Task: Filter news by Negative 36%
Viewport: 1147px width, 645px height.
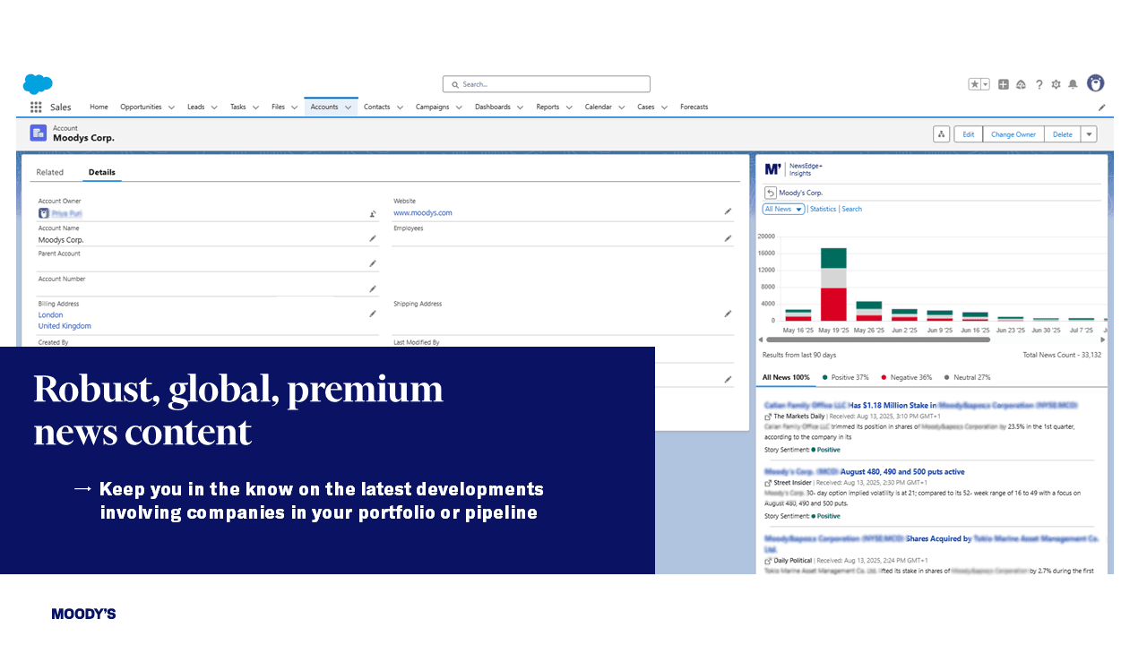Action: pyautogui.click(x=907, y=377)
